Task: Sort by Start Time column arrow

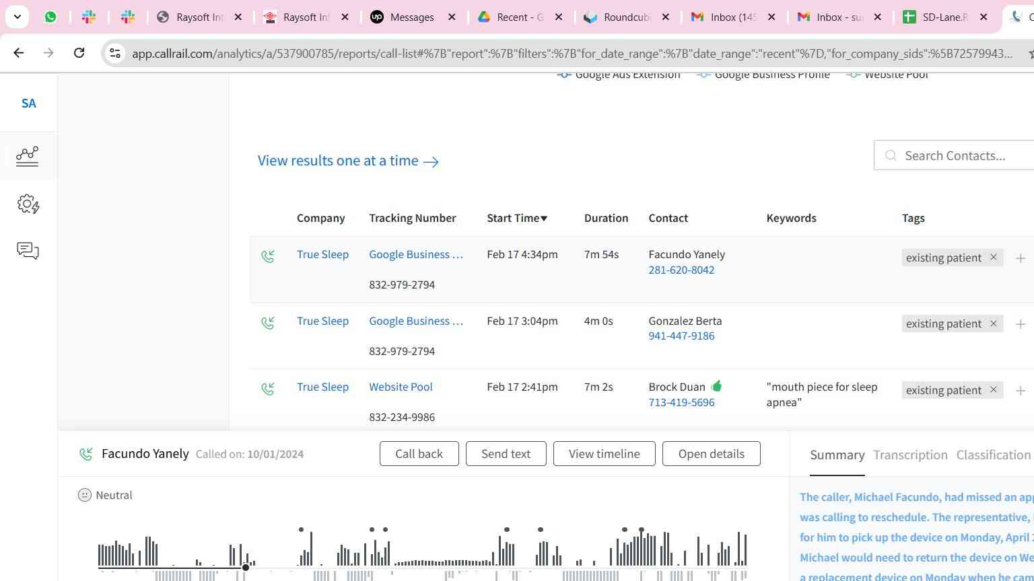Action: pos(544,219)
